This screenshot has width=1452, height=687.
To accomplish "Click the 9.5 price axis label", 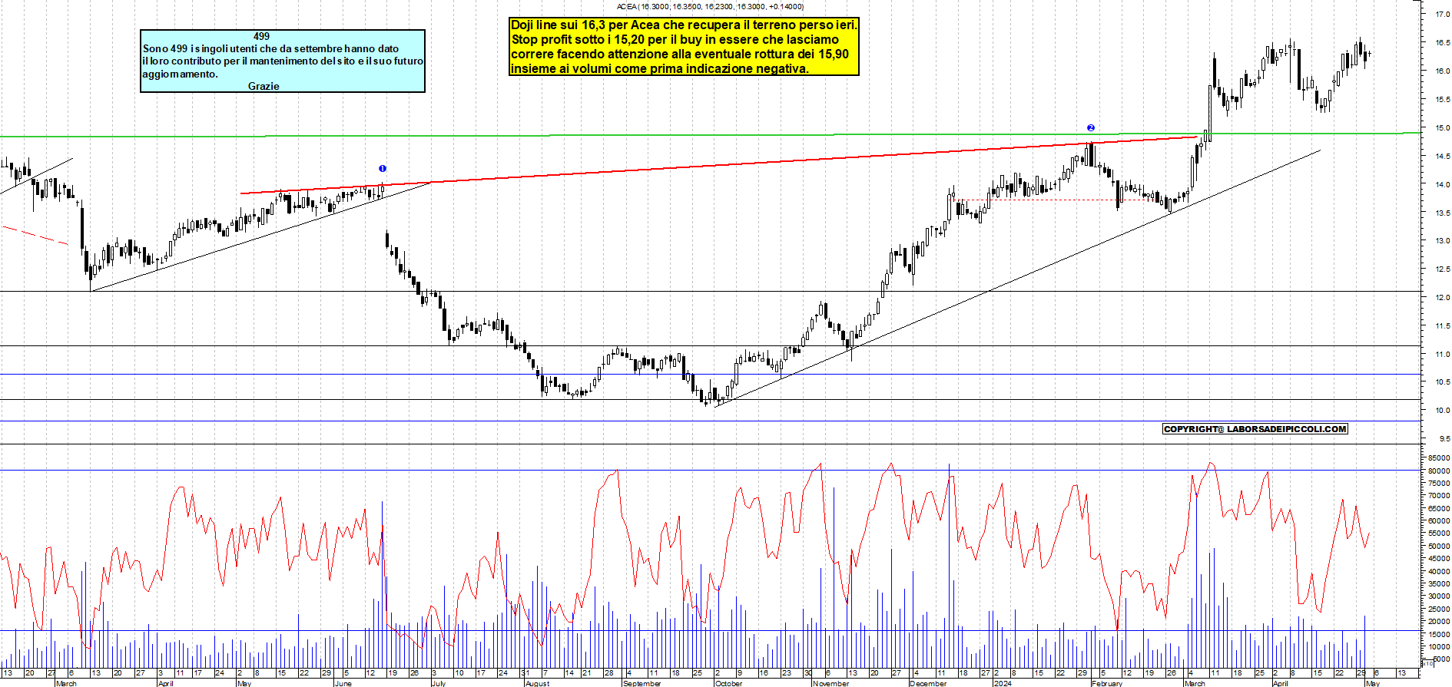I will coord(1445,438).
